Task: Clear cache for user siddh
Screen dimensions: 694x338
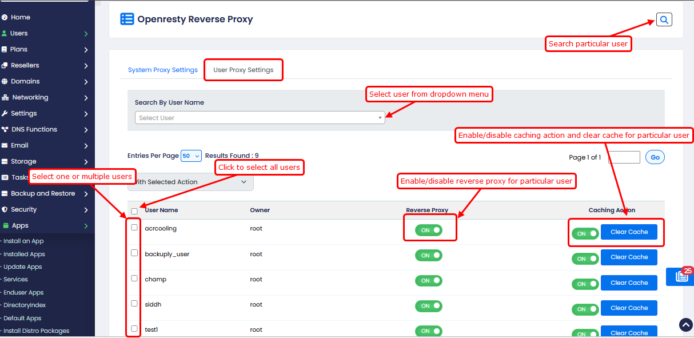Action: click(x=629, y=308)
